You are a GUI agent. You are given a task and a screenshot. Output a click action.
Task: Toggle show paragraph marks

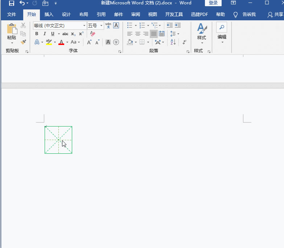184,42
